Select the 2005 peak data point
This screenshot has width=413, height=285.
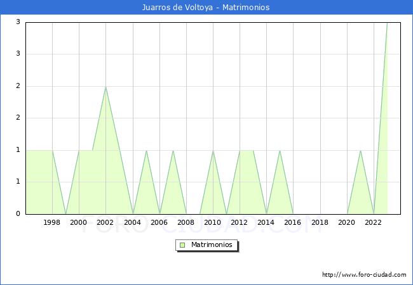[x=146, y=151]
